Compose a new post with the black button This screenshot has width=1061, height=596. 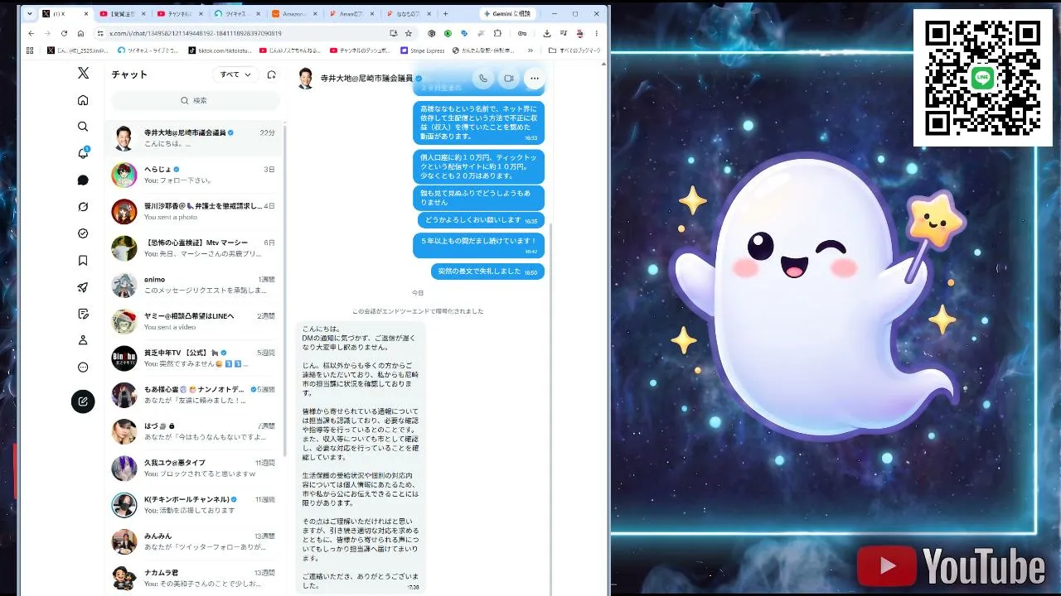coord(83,401)
